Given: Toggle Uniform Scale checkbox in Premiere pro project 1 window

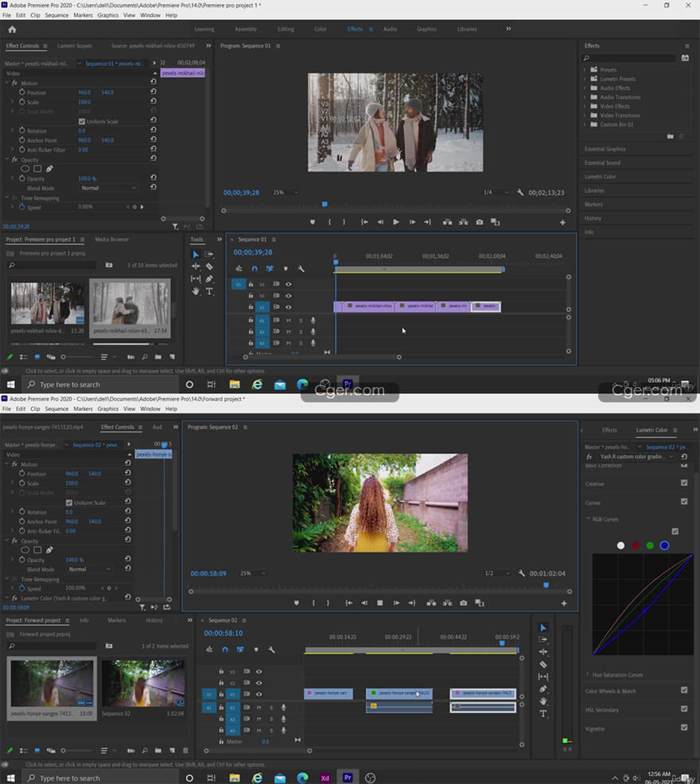Looking at the screenshot, I should click(x=82, y=122).
